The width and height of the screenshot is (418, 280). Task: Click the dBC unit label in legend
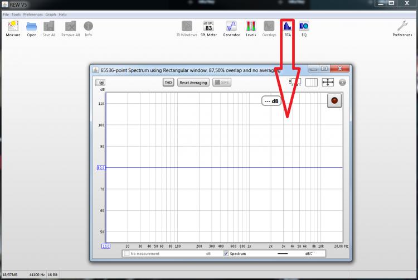[309, 253]
